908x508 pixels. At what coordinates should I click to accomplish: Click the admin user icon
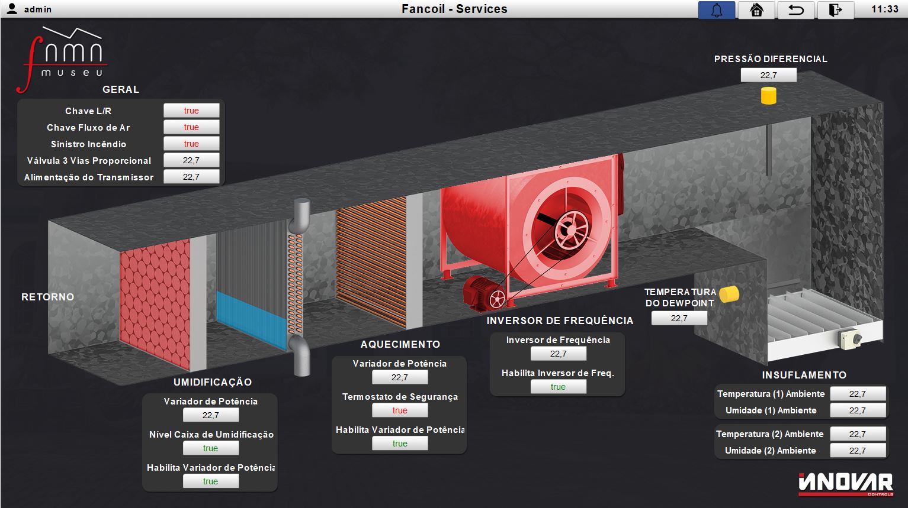pos(11,9)
